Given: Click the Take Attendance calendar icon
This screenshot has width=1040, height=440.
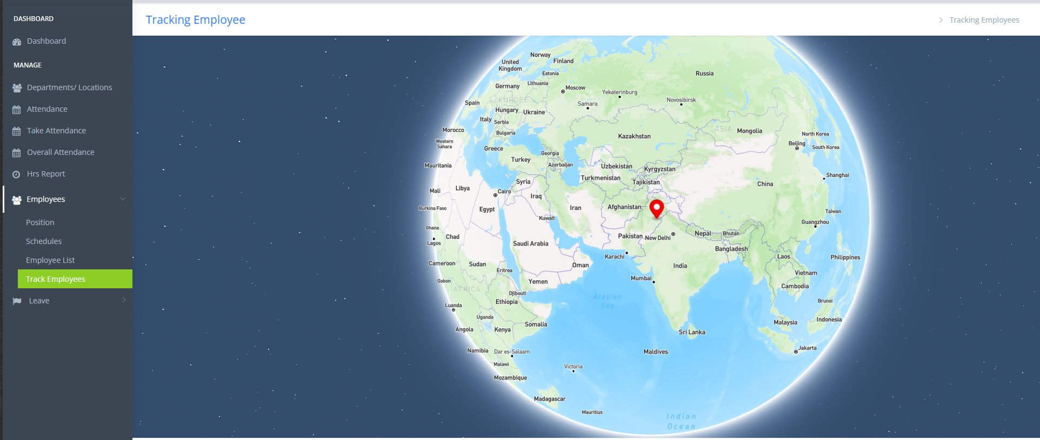Looking at the screenshot, I should pyautogui.click(x=16, y=131).
